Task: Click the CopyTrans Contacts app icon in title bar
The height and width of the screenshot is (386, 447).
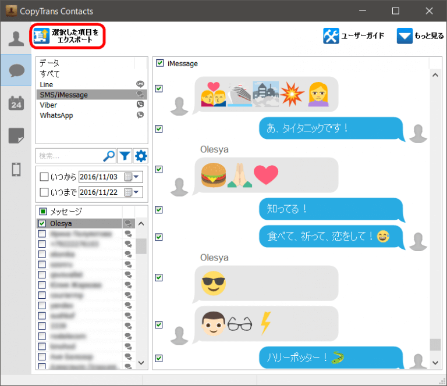Action: tap(11, 11)
